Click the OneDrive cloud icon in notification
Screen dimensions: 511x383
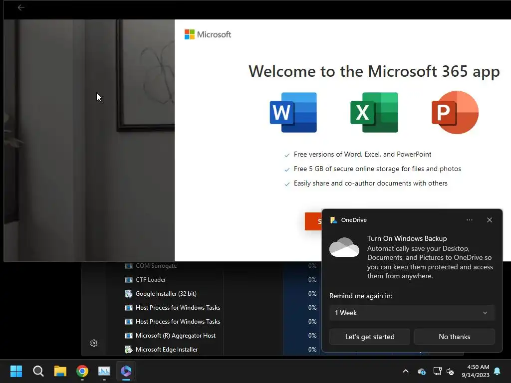point(344,247)
